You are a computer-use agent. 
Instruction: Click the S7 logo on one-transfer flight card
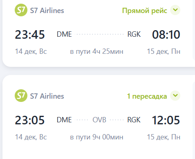point(21,95)
